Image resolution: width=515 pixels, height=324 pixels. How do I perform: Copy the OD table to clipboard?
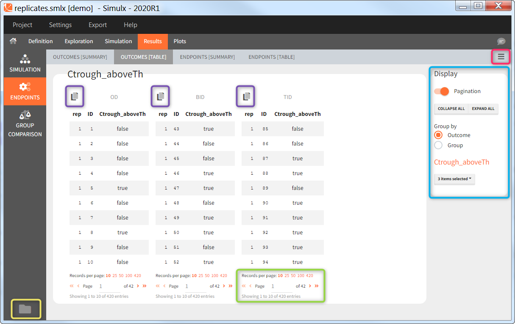coord(75,96)
